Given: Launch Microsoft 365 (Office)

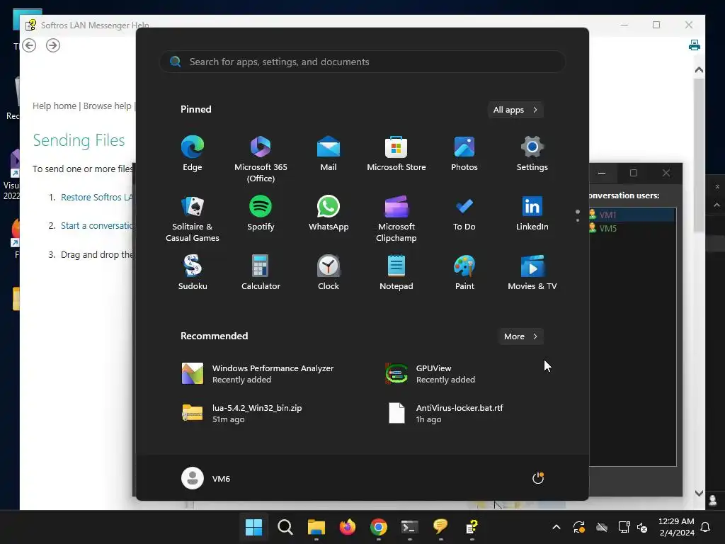Looking at the screenshot, I should 261,159.
